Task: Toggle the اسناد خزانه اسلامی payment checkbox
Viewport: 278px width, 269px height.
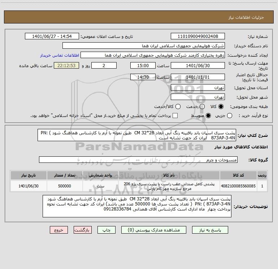Action: (x=175, y=116)
